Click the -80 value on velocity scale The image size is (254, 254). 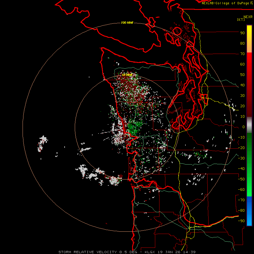[241, 211]
